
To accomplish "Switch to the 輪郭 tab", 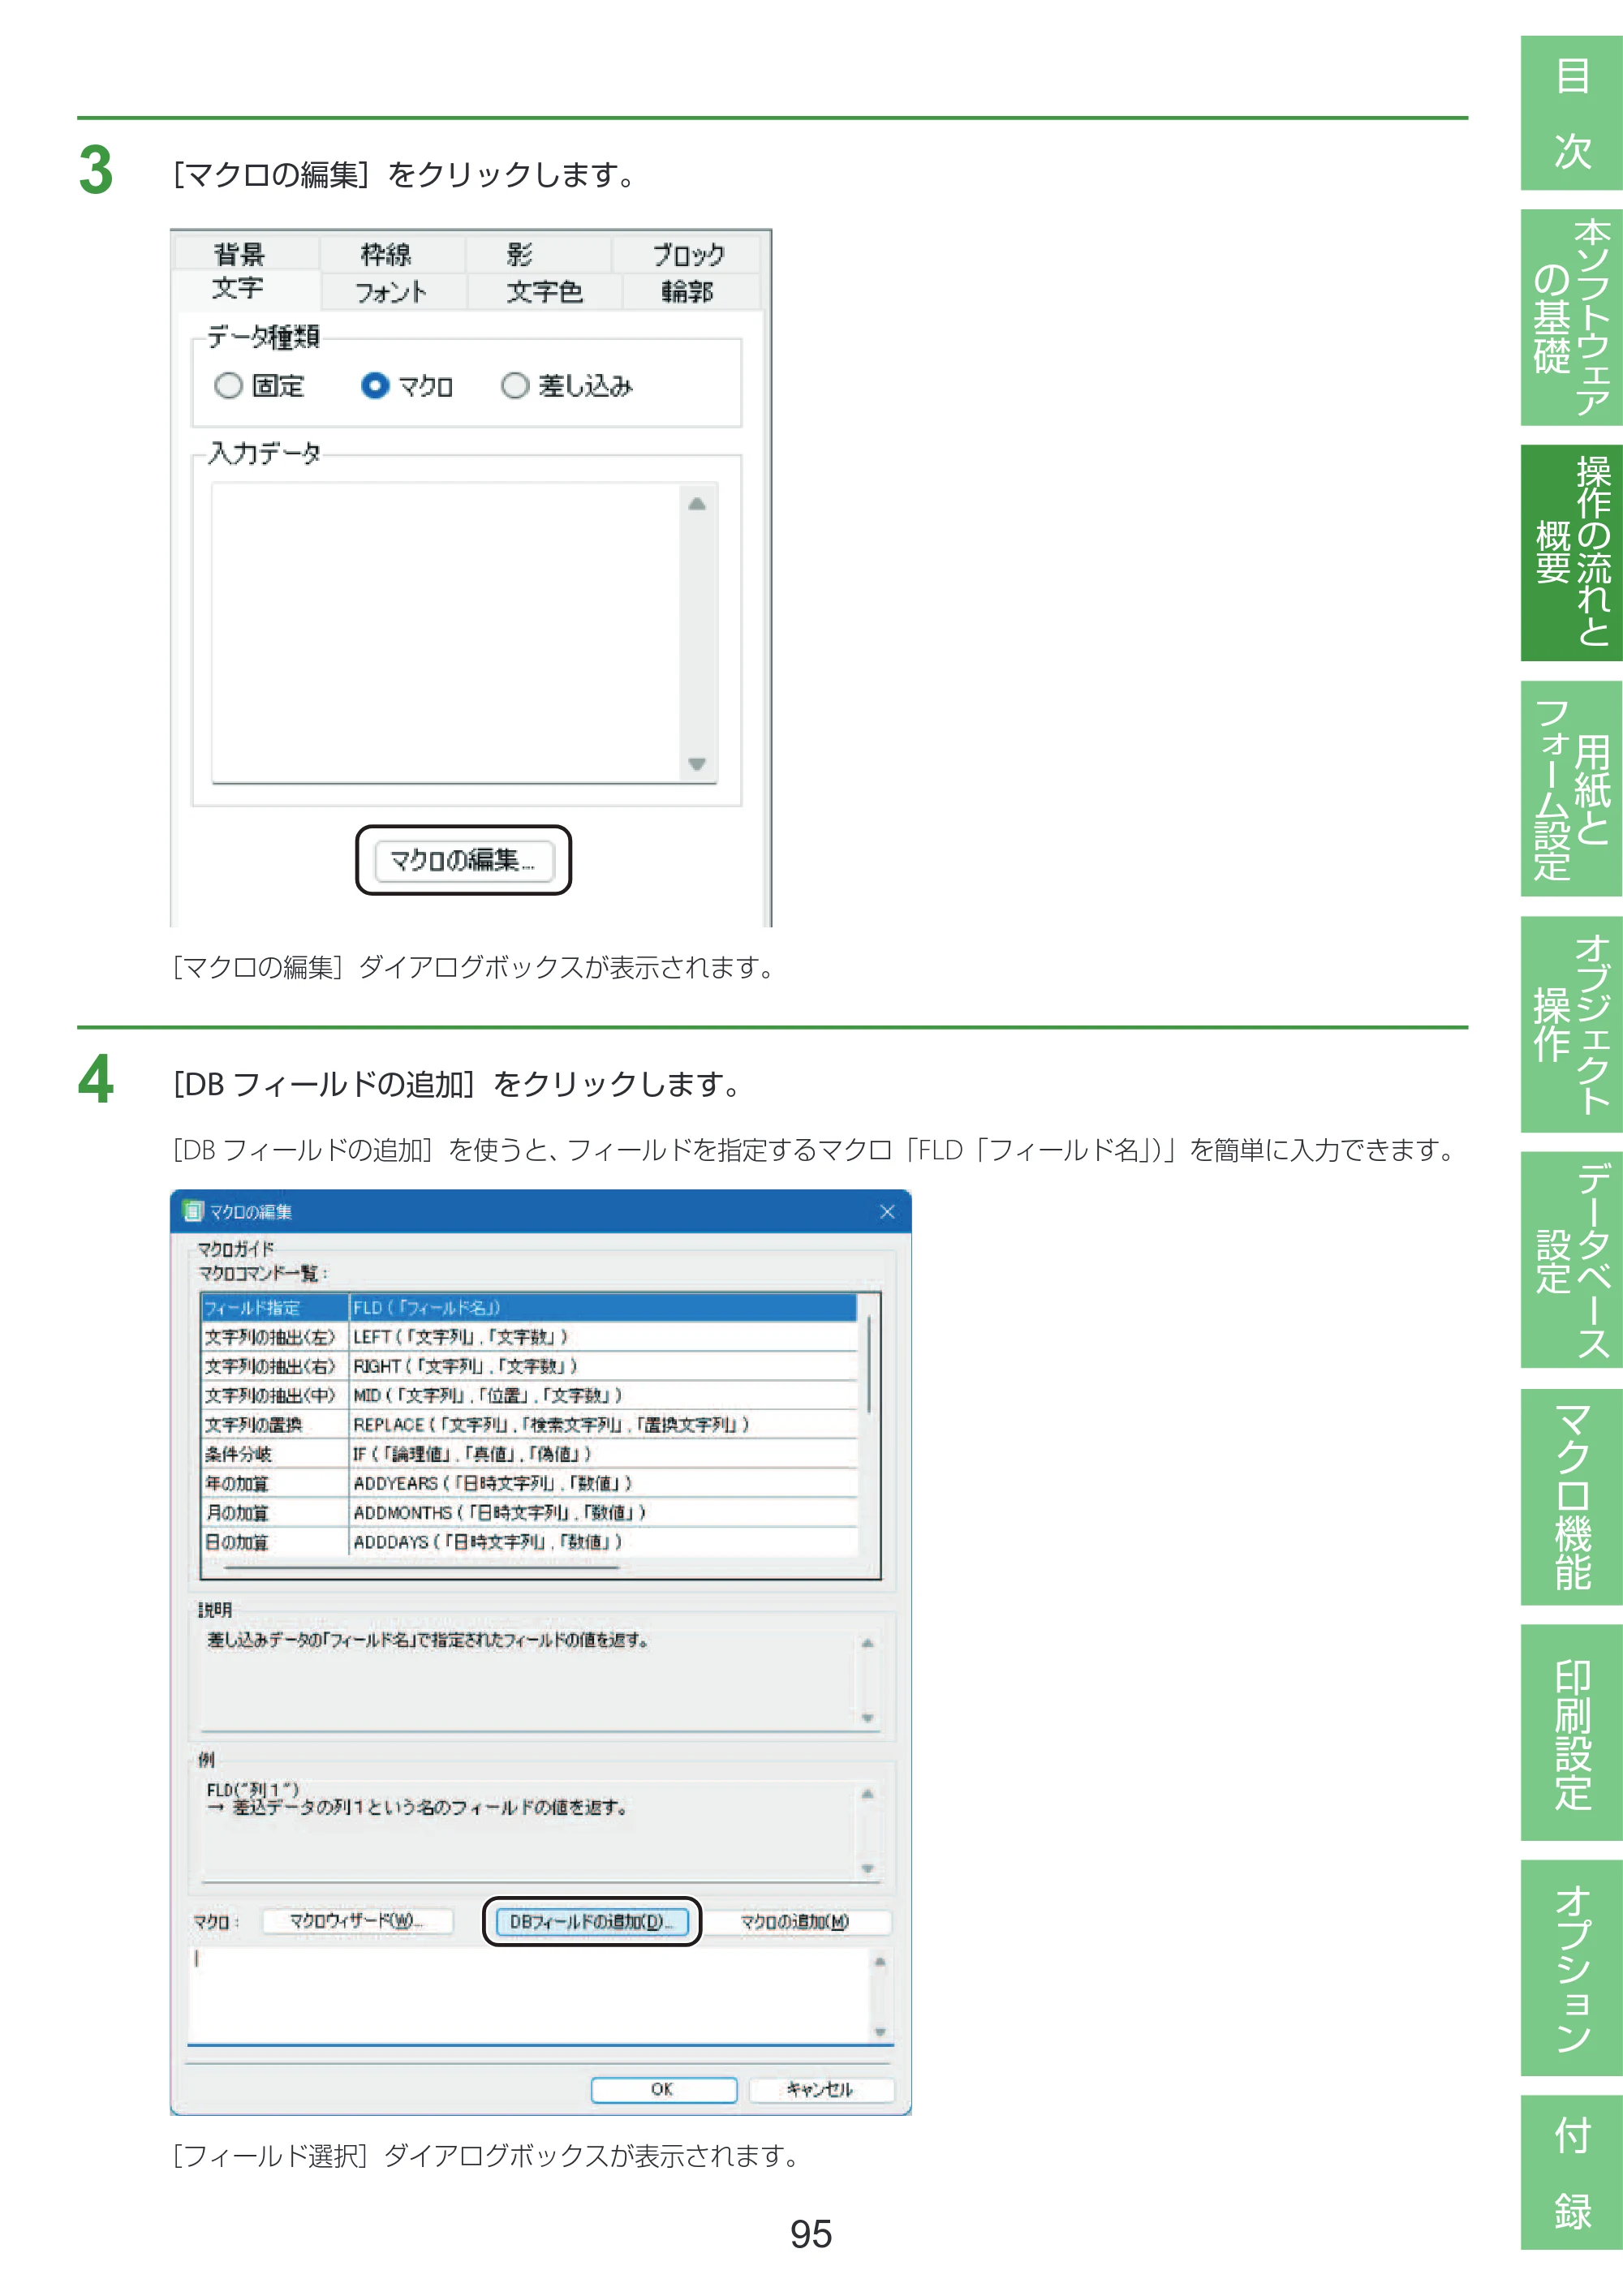I will (x=691, y=291).
